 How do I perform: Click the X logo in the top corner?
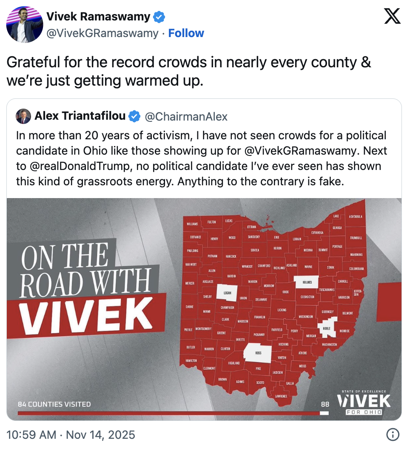[393, 16]
